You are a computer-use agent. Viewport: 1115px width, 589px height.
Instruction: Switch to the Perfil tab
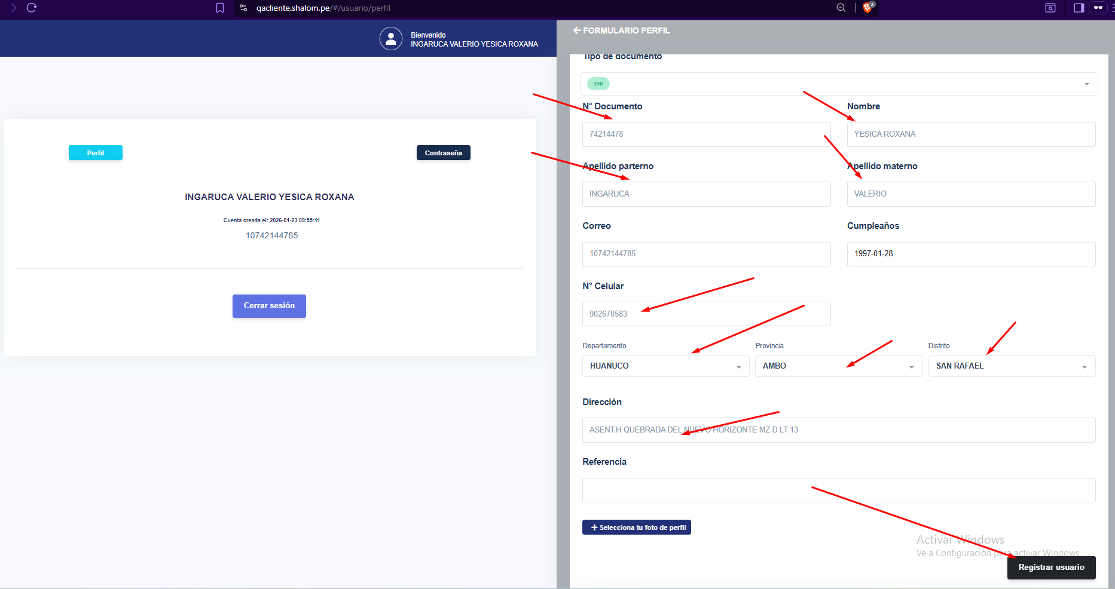96,153
